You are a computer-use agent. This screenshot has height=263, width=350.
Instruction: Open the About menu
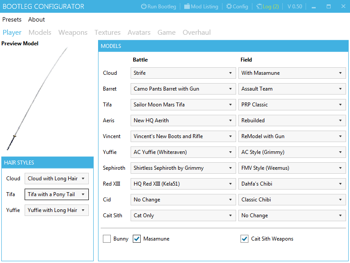pos(36,19)
